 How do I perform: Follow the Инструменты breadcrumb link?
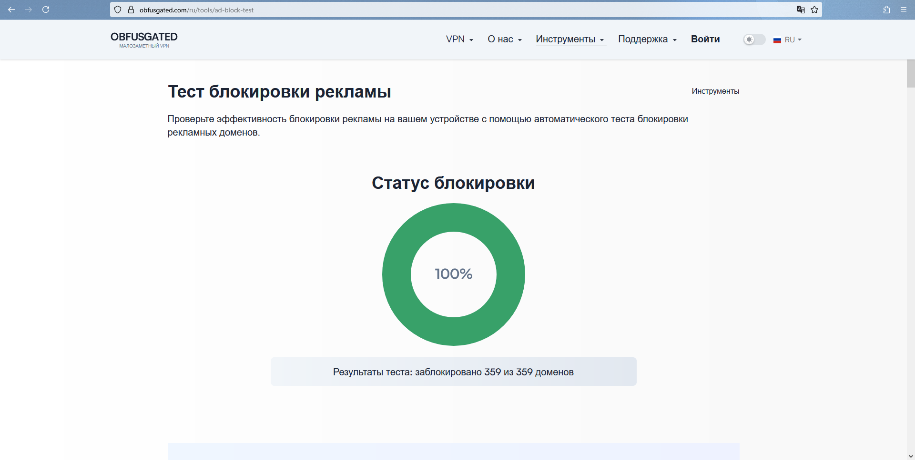[715, 91]
